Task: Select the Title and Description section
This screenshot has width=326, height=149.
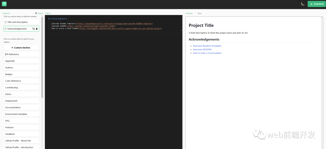Action: pyautogui.click(x=21, y=22)
